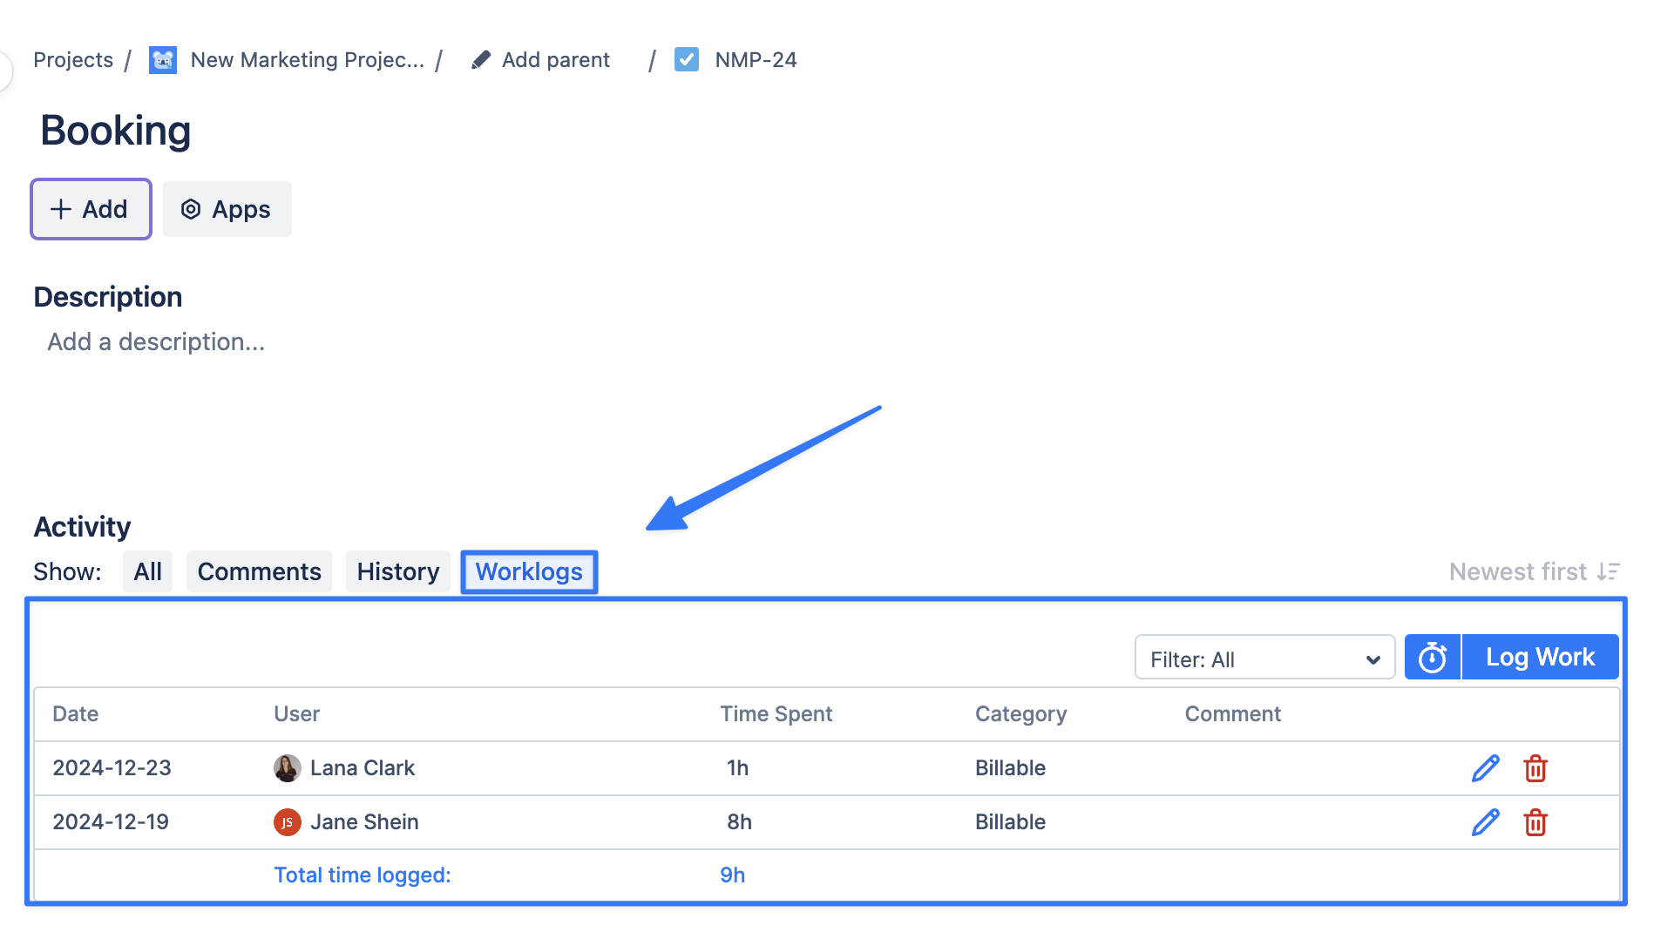Image resolution: width=1654 pixels, height=939 pixels.
Task: Select the History activity tab
Action: 397,572
